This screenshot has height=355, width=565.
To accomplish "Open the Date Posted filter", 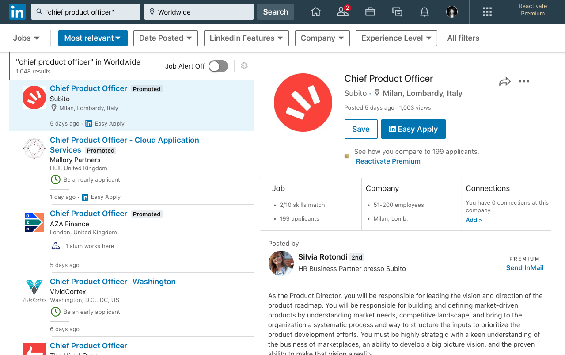I will (x=166, y=38).
